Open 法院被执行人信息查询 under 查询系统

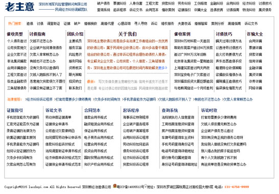point(178,117)
